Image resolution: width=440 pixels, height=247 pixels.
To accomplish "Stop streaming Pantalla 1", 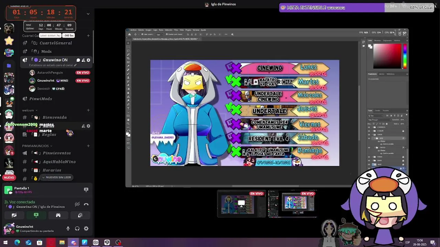I will (86, 189).
